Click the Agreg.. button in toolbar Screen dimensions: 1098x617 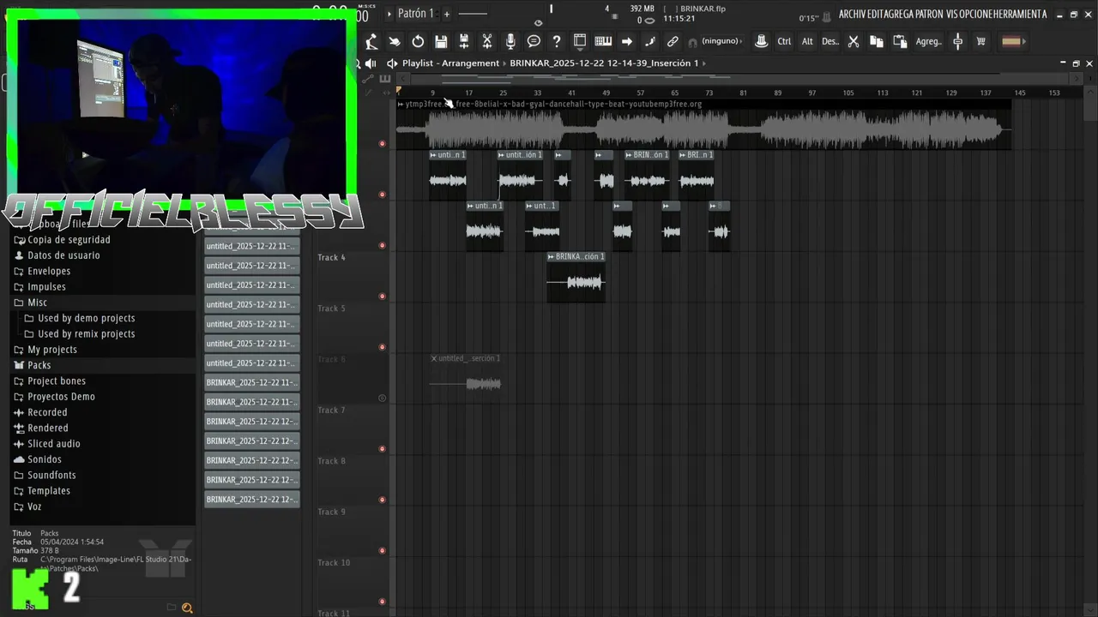point(929,41)
